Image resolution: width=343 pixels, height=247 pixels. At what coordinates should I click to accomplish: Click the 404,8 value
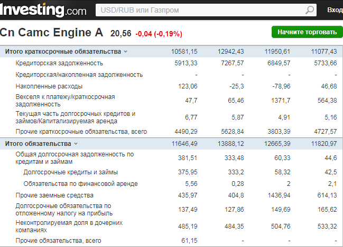[x=236, y=195]
